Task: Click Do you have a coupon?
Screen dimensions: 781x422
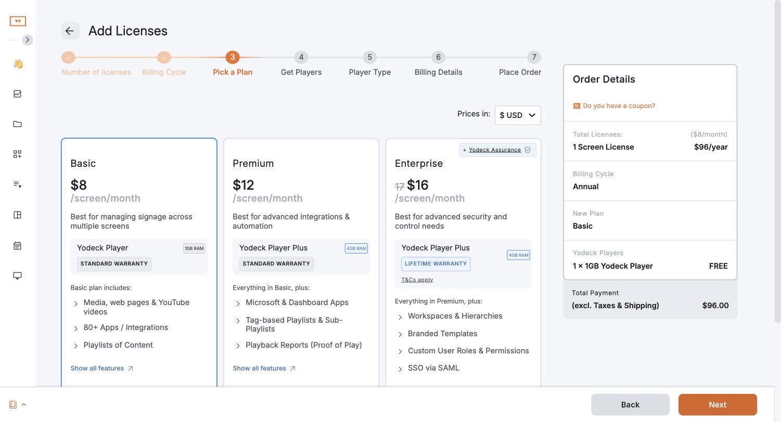Action: [x=614, y=105]
